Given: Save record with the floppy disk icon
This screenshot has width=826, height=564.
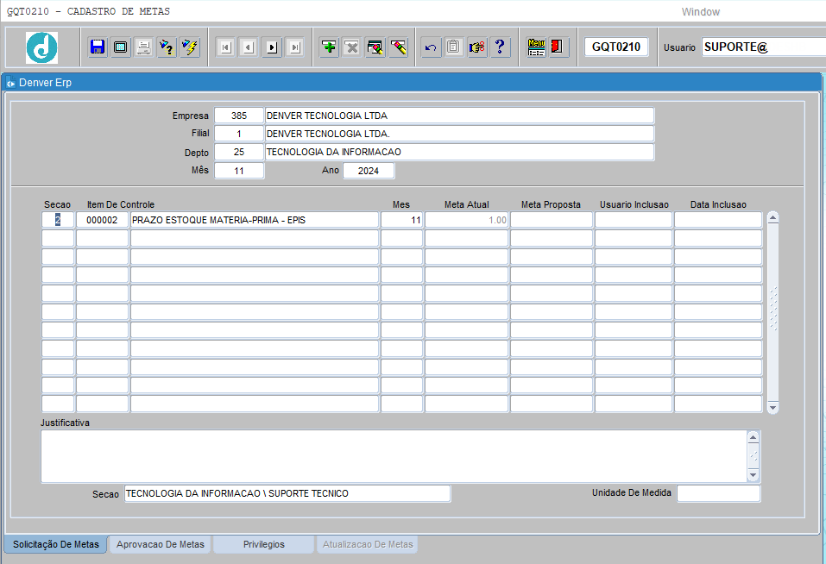Looking at the screenshot, I should (98, 47).
